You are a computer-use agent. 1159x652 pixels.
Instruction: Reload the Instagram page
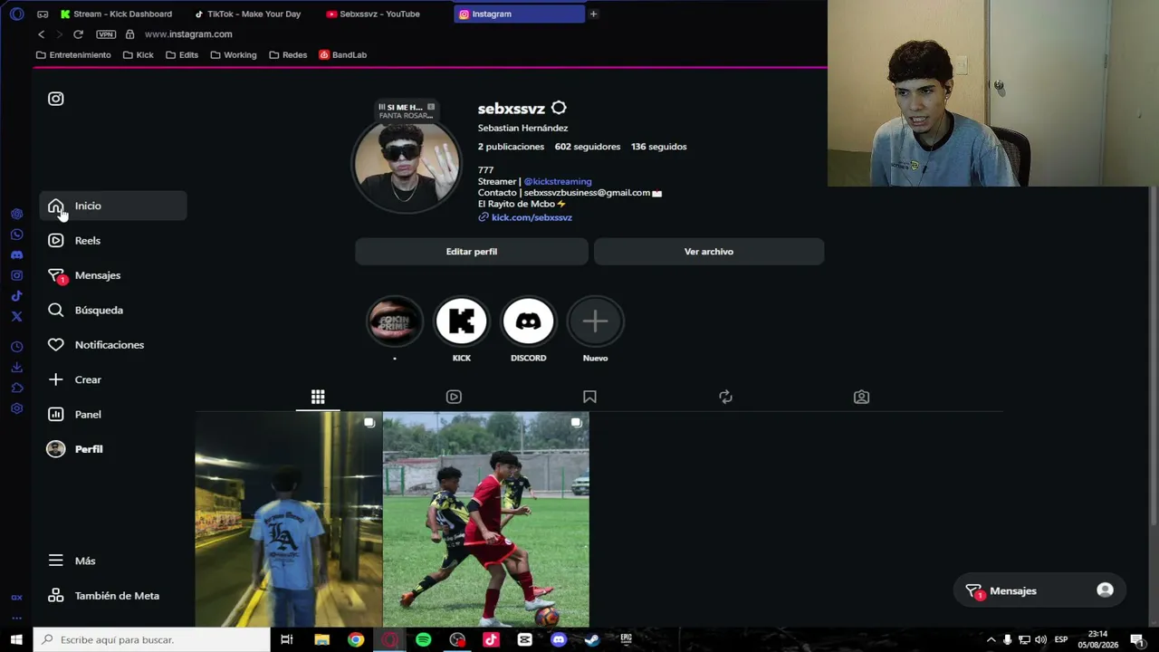[x=78, y=34]
